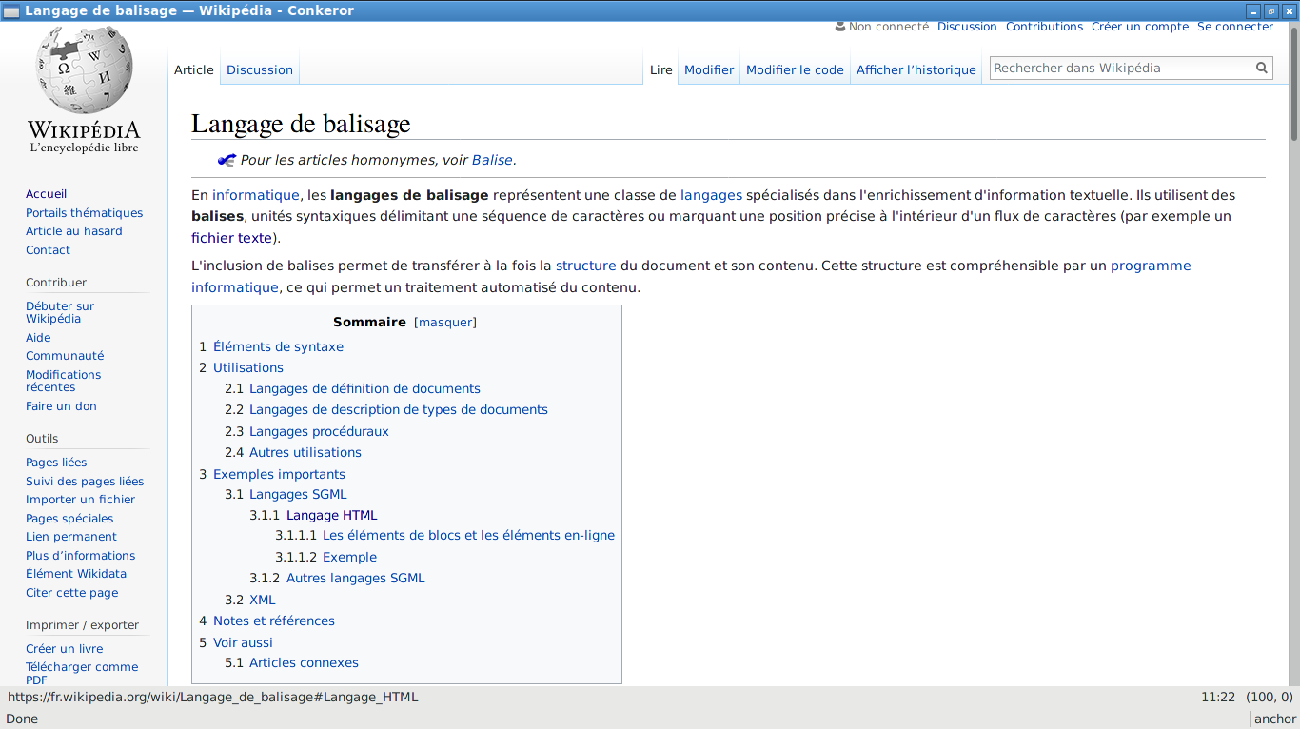Click the Se connecter link
Viewport: 1300px width, 729px height.
(x=1234, y=27)
